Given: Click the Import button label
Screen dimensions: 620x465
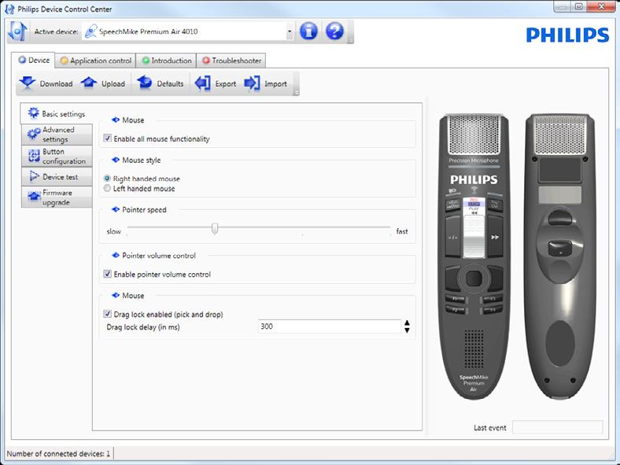Looking at the screenshot, I should 275,84.
